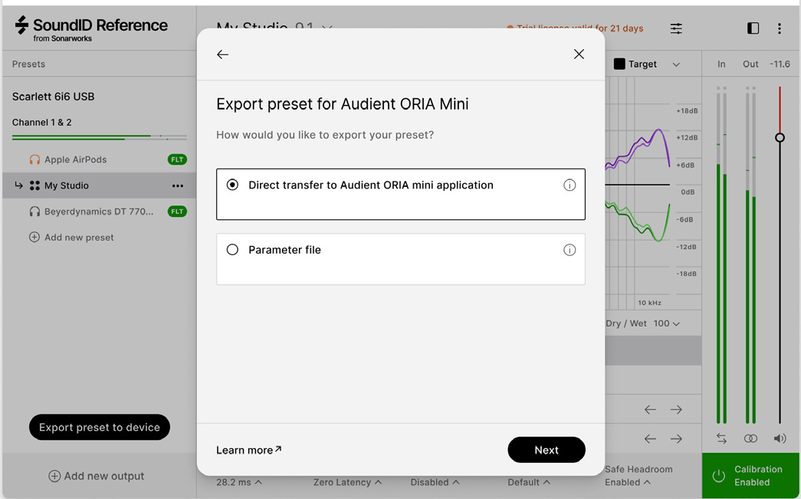Add new output device
The image size is (801, 499).
(97, 476)
